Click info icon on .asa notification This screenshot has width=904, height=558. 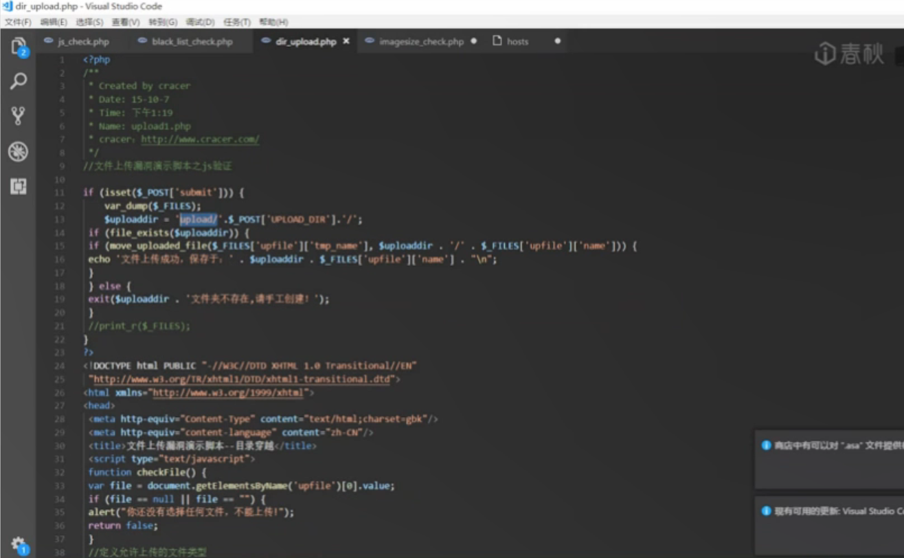point(766,445)
